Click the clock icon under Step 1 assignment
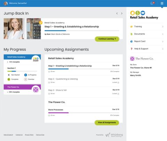This screenshot has height=141, width=167. (49, 72)
